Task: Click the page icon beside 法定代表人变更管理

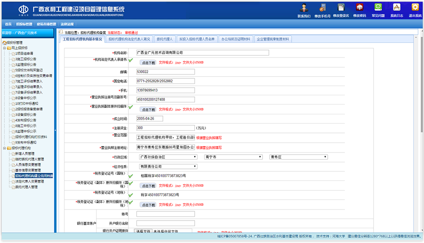Action: click(13, 182)
